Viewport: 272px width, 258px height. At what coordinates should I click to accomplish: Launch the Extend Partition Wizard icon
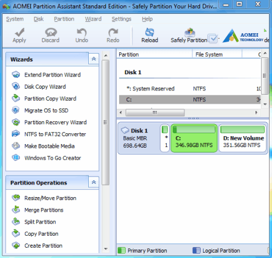pyautogui.click(x=16, y=75)
